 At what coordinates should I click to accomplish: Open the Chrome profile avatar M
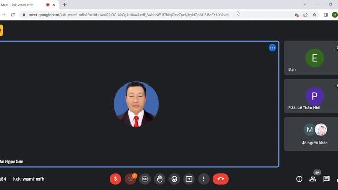[335, 15]
